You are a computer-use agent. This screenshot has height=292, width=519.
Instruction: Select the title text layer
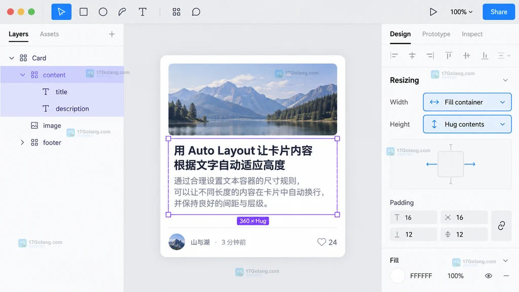62,92
